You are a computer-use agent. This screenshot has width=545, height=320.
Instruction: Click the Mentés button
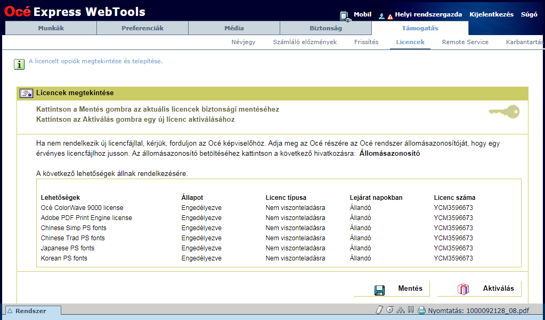392,289
